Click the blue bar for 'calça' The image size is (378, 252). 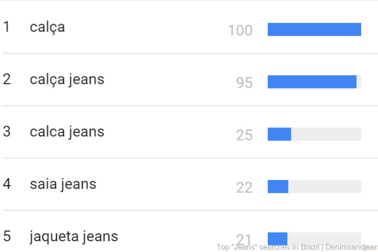314,30
